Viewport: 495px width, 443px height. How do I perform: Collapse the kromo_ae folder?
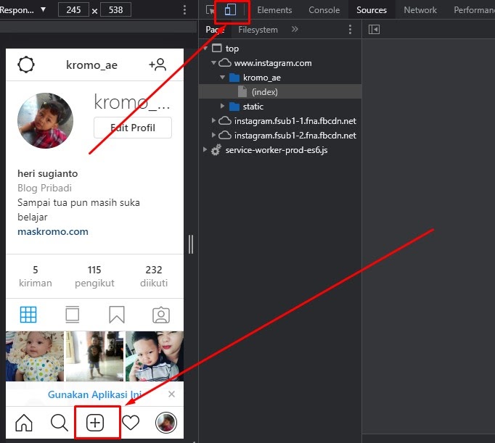click(222, 78)
